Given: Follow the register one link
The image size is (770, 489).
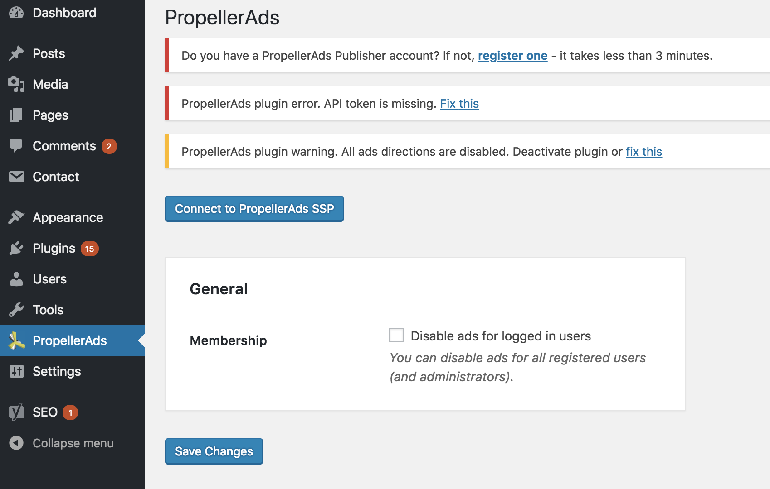Looking at the screenshot, I should pyautogui.click(x=512, y=56).
